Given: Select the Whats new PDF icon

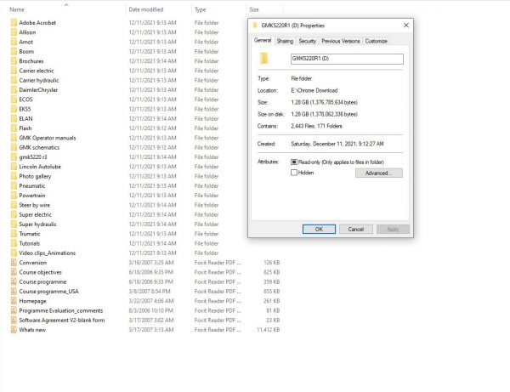Looking at the screenshot, I should coord(14,330).
